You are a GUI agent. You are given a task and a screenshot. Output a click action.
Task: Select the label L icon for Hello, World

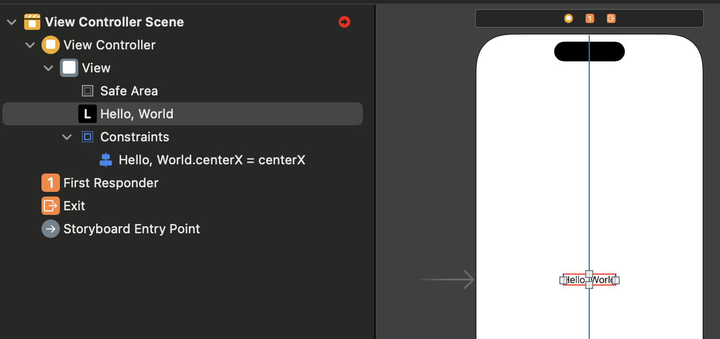(88, 114)
